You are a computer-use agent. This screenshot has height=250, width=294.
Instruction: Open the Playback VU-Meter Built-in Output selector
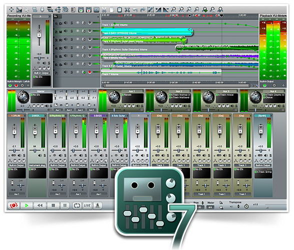267,81
